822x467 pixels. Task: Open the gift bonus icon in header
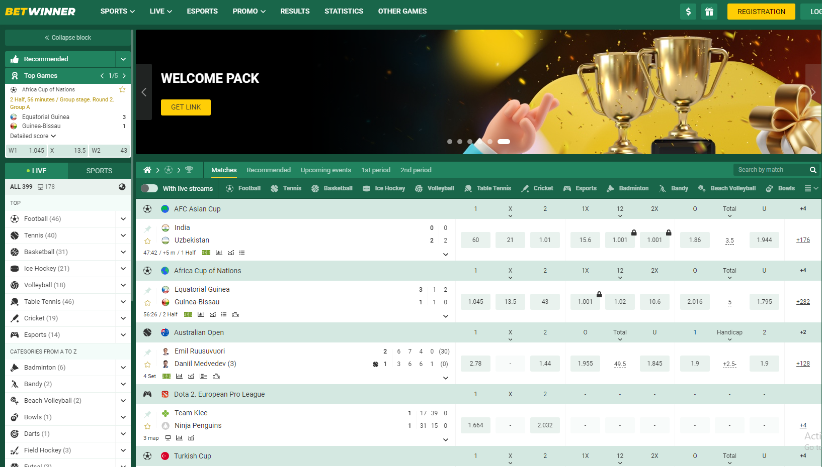(709, 12)
